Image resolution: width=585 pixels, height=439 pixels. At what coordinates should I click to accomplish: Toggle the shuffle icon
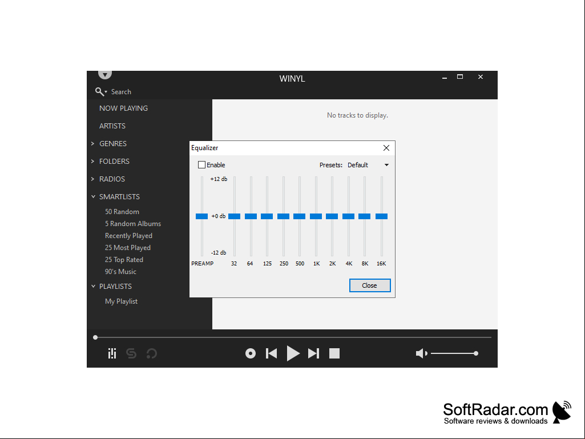click(131, 353)
